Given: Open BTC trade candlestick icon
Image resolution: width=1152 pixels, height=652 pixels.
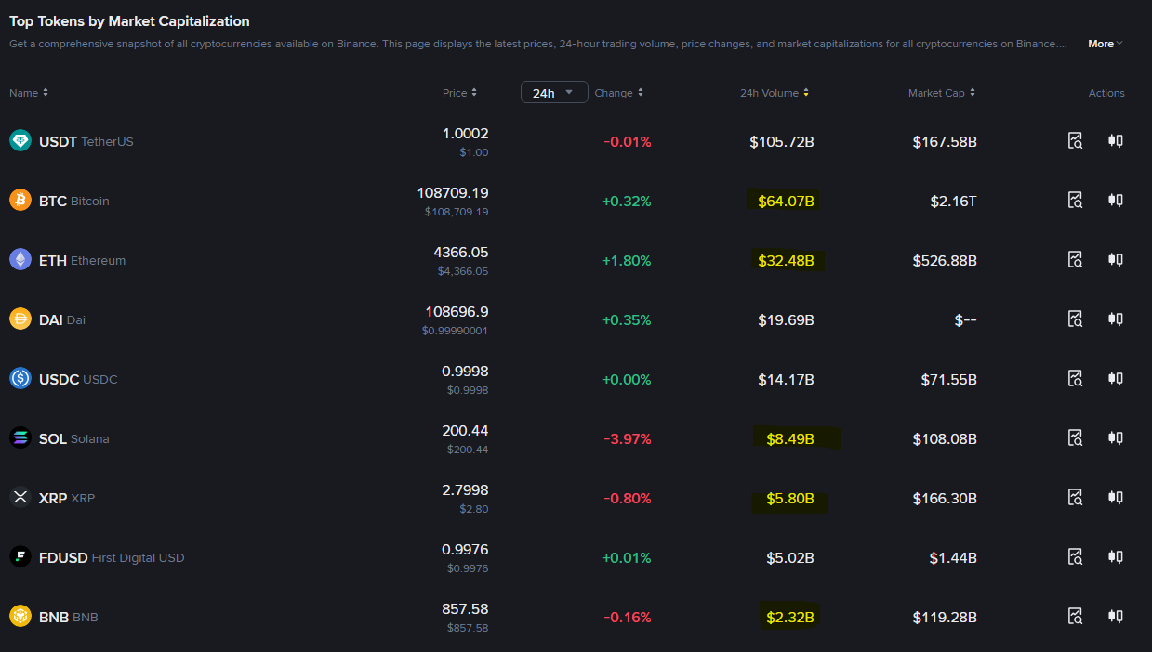Looking at the screenshot, I should [x=1116, y=201].
